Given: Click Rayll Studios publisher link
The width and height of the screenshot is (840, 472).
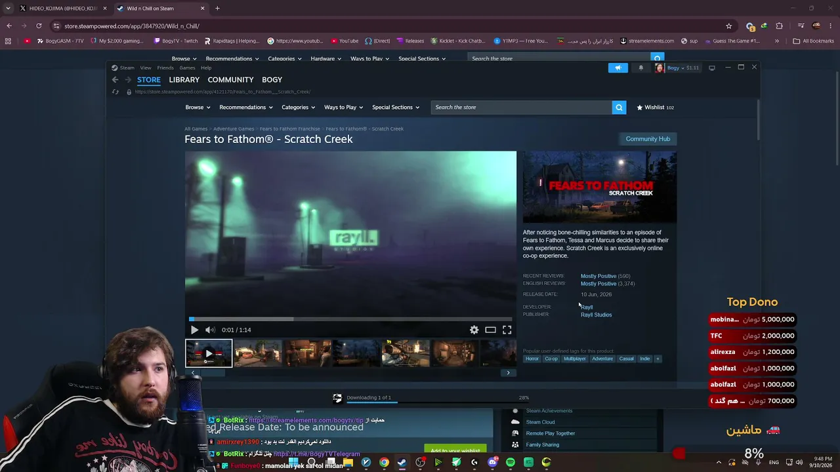Looking at the screenshot, I should pos(596,315).
